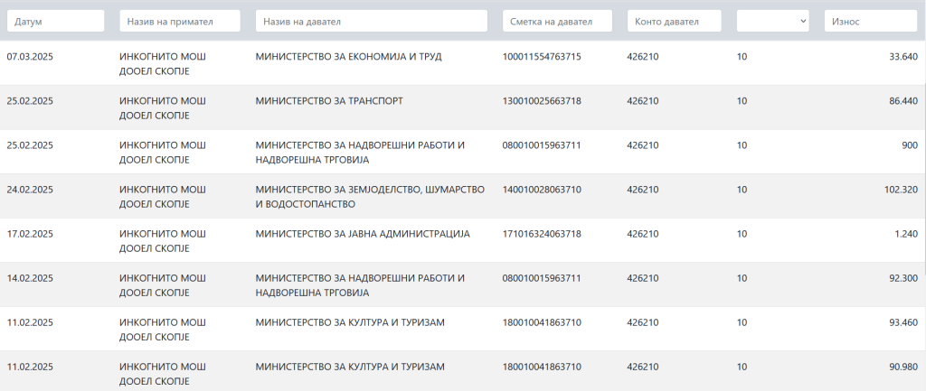The image size is (926, 391).
Task: Click the Конто давател filter field
Action: click(x=674, y=21)
